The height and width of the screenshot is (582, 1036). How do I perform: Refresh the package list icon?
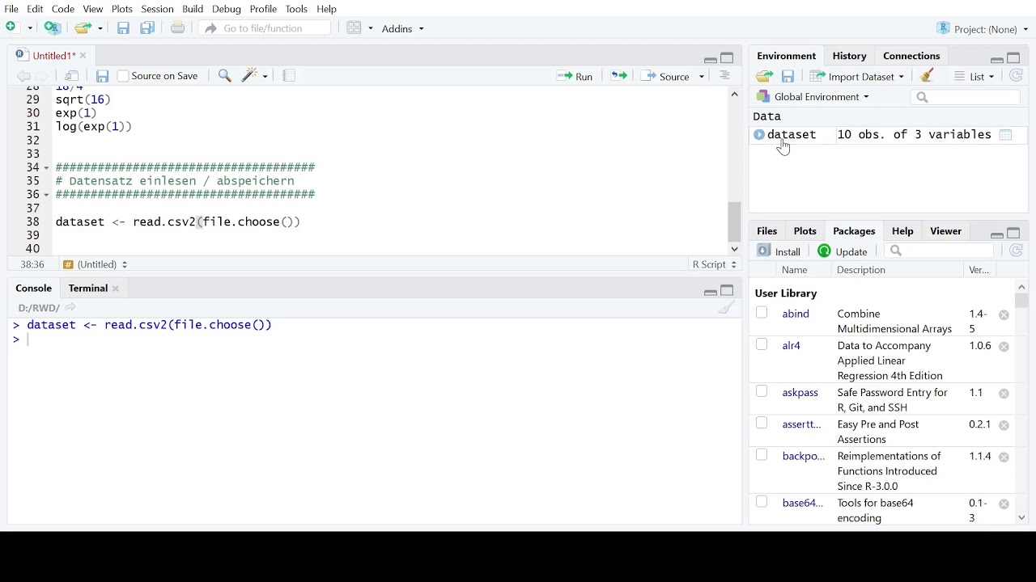(1017, 251)
